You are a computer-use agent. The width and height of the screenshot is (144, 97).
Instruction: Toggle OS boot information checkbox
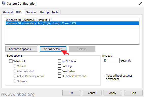click(x=59, y=76)
